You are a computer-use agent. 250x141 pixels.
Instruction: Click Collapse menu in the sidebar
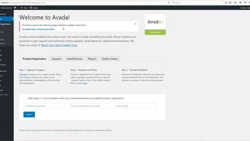4,95
